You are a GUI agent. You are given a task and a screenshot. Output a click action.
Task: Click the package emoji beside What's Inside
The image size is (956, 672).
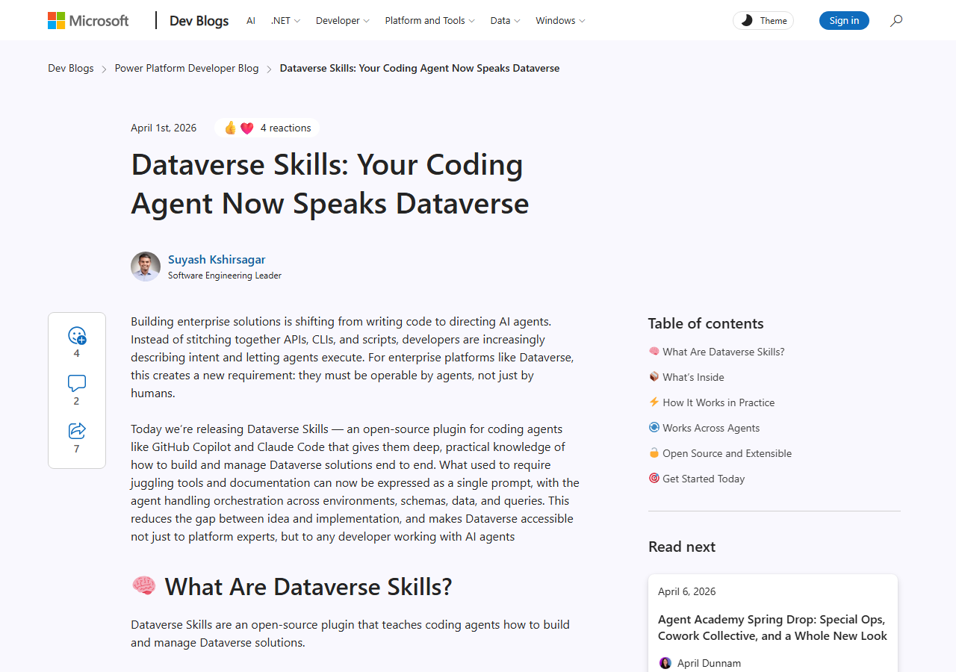pyautogui.click(x=654, y=376)
